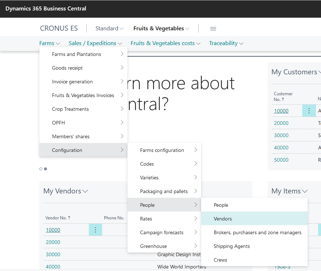Open Fruits & Vegetables Invoices submenu
This screenshot has width=321, height=271.
(83, 95)
